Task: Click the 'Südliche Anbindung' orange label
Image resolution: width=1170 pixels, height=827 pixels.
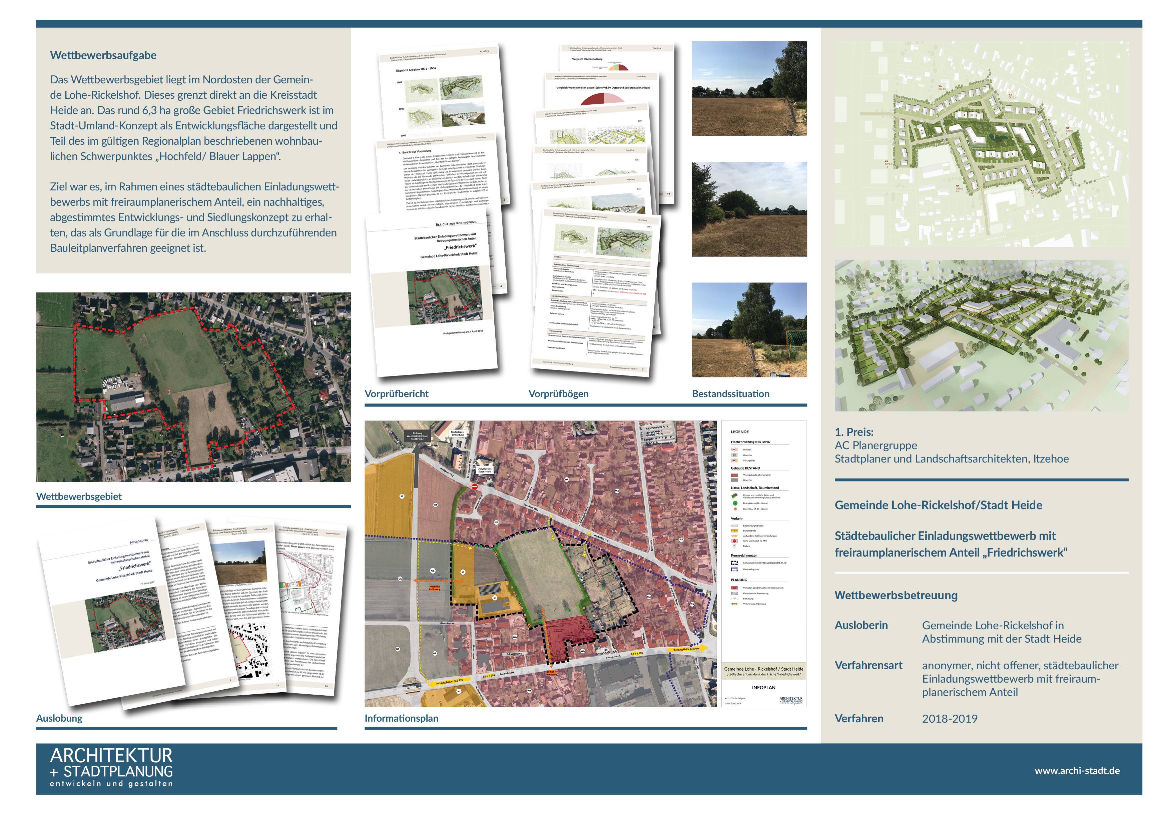Action: point(551,673)
